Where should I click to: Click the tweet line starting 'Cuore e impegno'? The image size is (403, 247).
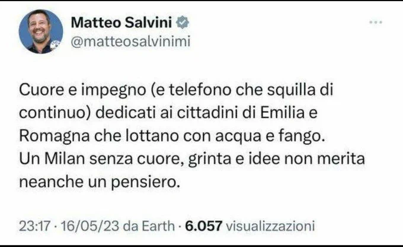click(x=176, y=90)
